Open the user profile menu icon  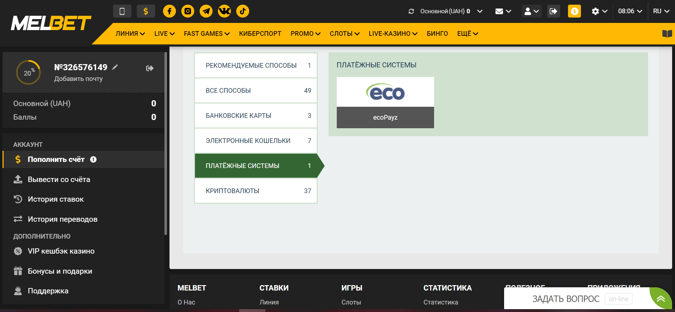532,11
